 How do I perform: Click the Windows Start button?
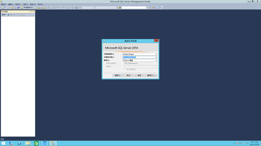[3, 143]
